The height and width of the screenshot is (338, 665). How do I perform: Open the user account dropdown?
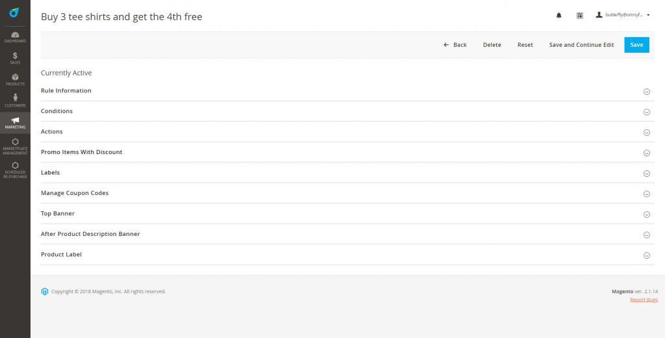tap(623, 15)
